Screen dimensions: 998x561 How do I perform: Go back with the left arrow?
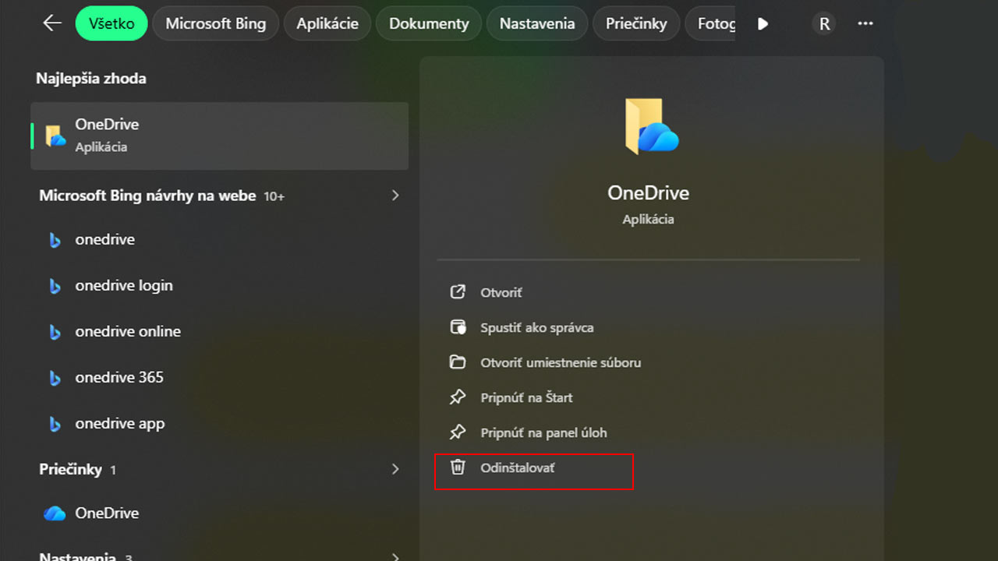click(52, 23)
